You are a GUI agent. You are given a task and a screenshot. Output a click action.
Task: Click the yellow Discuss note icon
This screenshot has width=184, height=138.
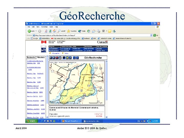tap(109, 31)
